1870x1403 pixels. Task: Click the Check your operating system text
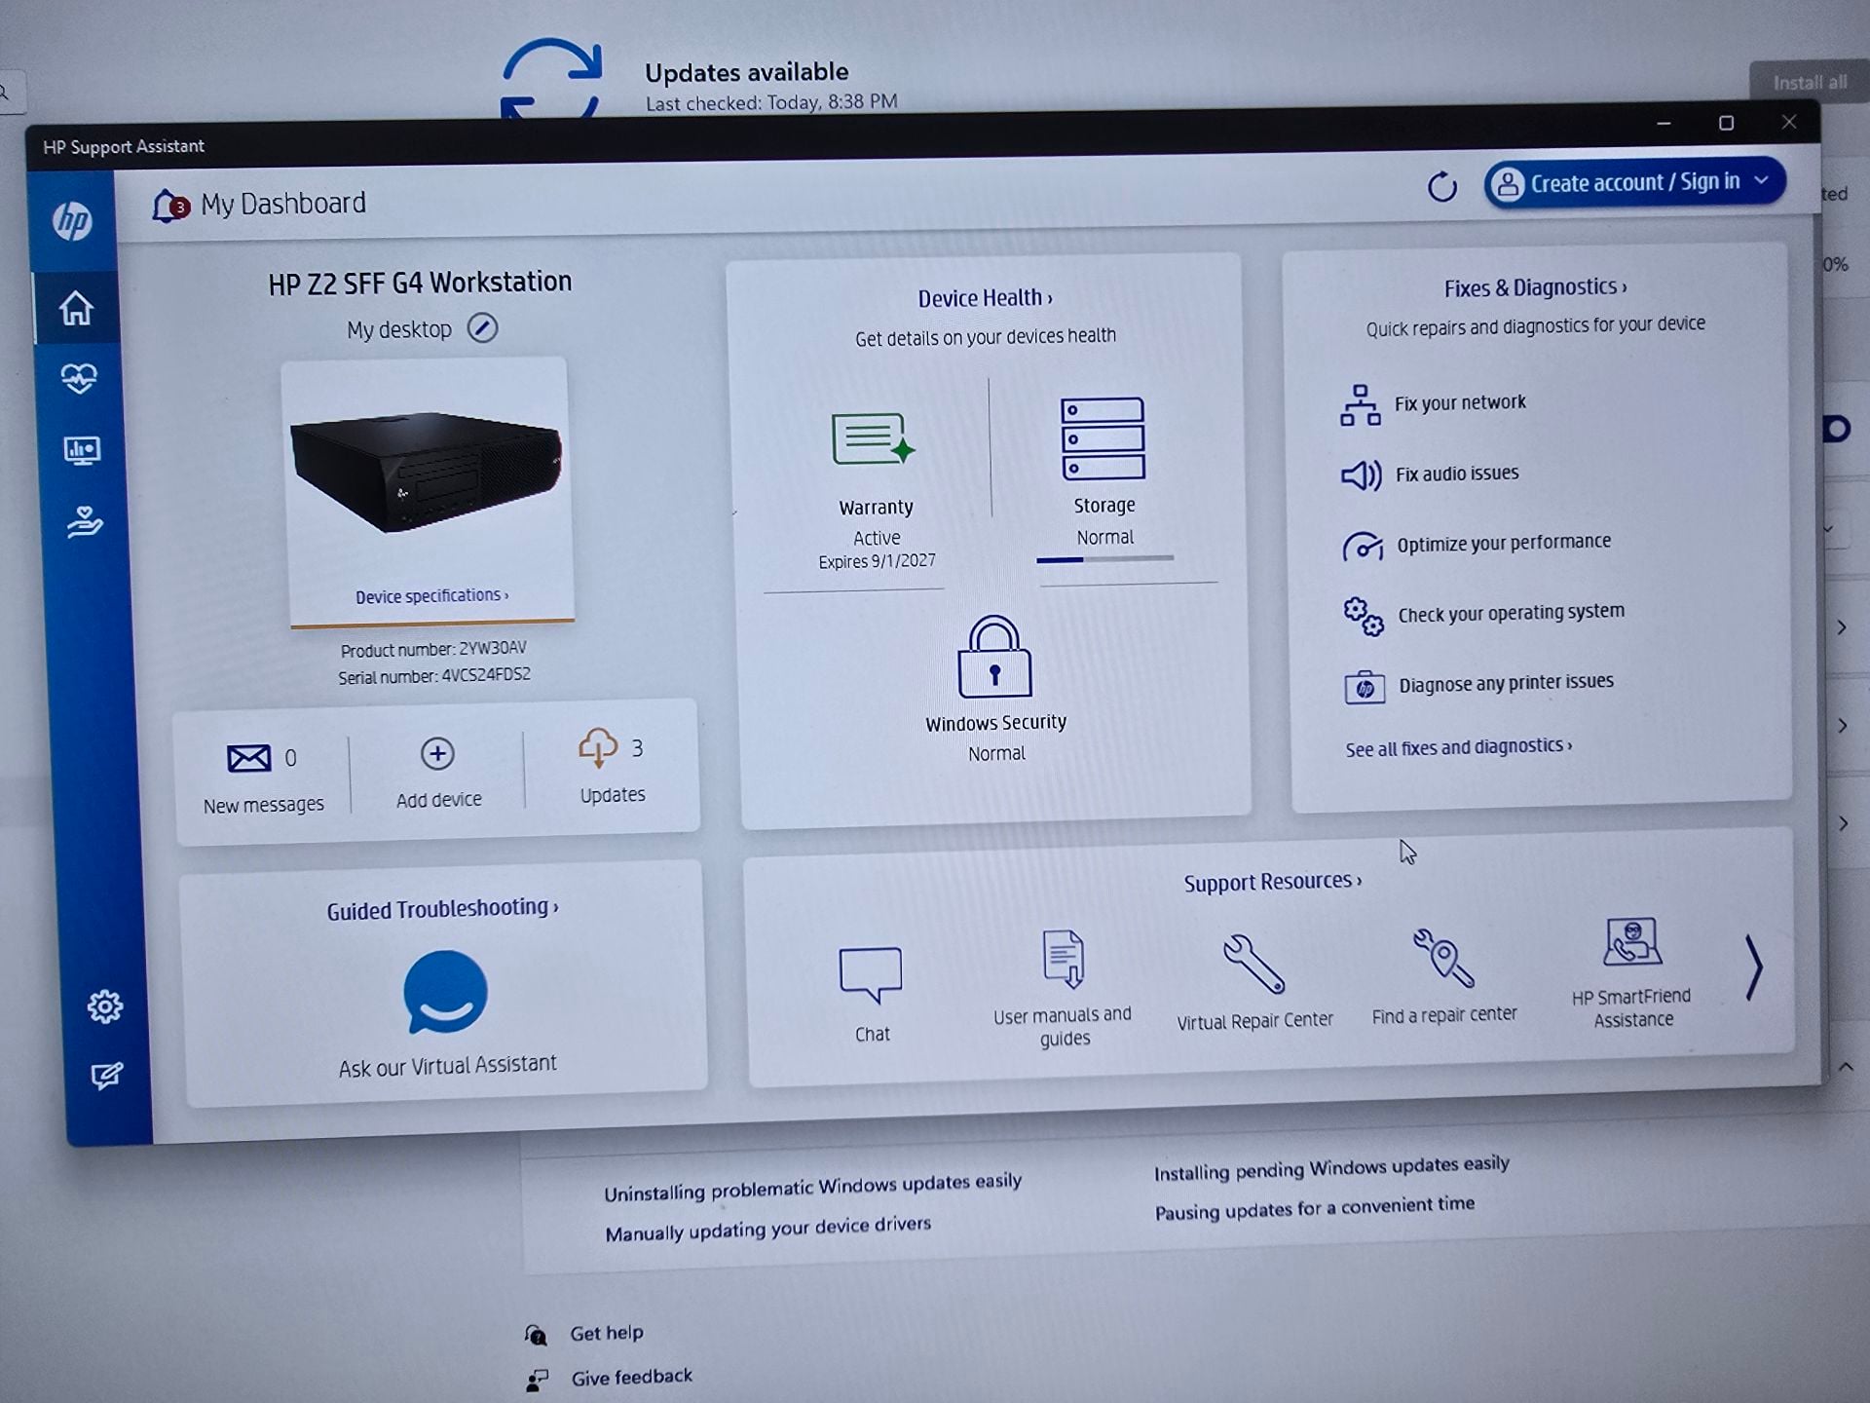click(x=1511, y=613)
